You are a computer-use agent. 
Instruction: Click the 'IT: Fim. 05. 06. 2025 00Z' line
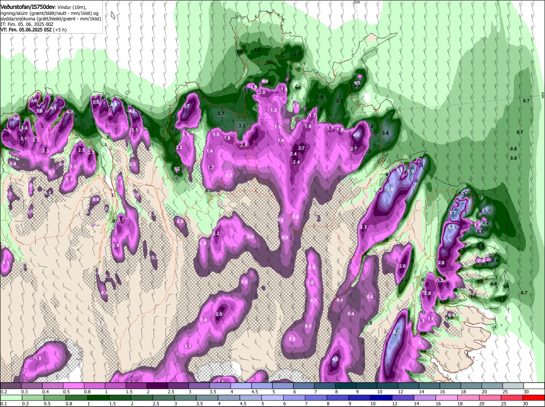(x=26, y=24)
